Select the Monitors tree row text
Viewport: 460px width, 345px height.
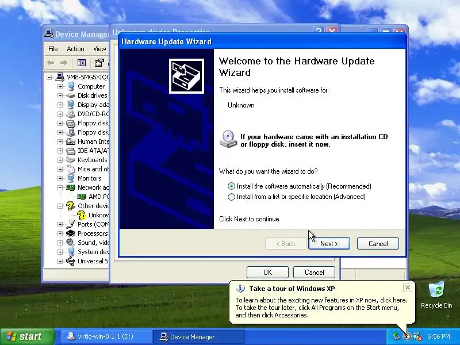pos(90,178)
